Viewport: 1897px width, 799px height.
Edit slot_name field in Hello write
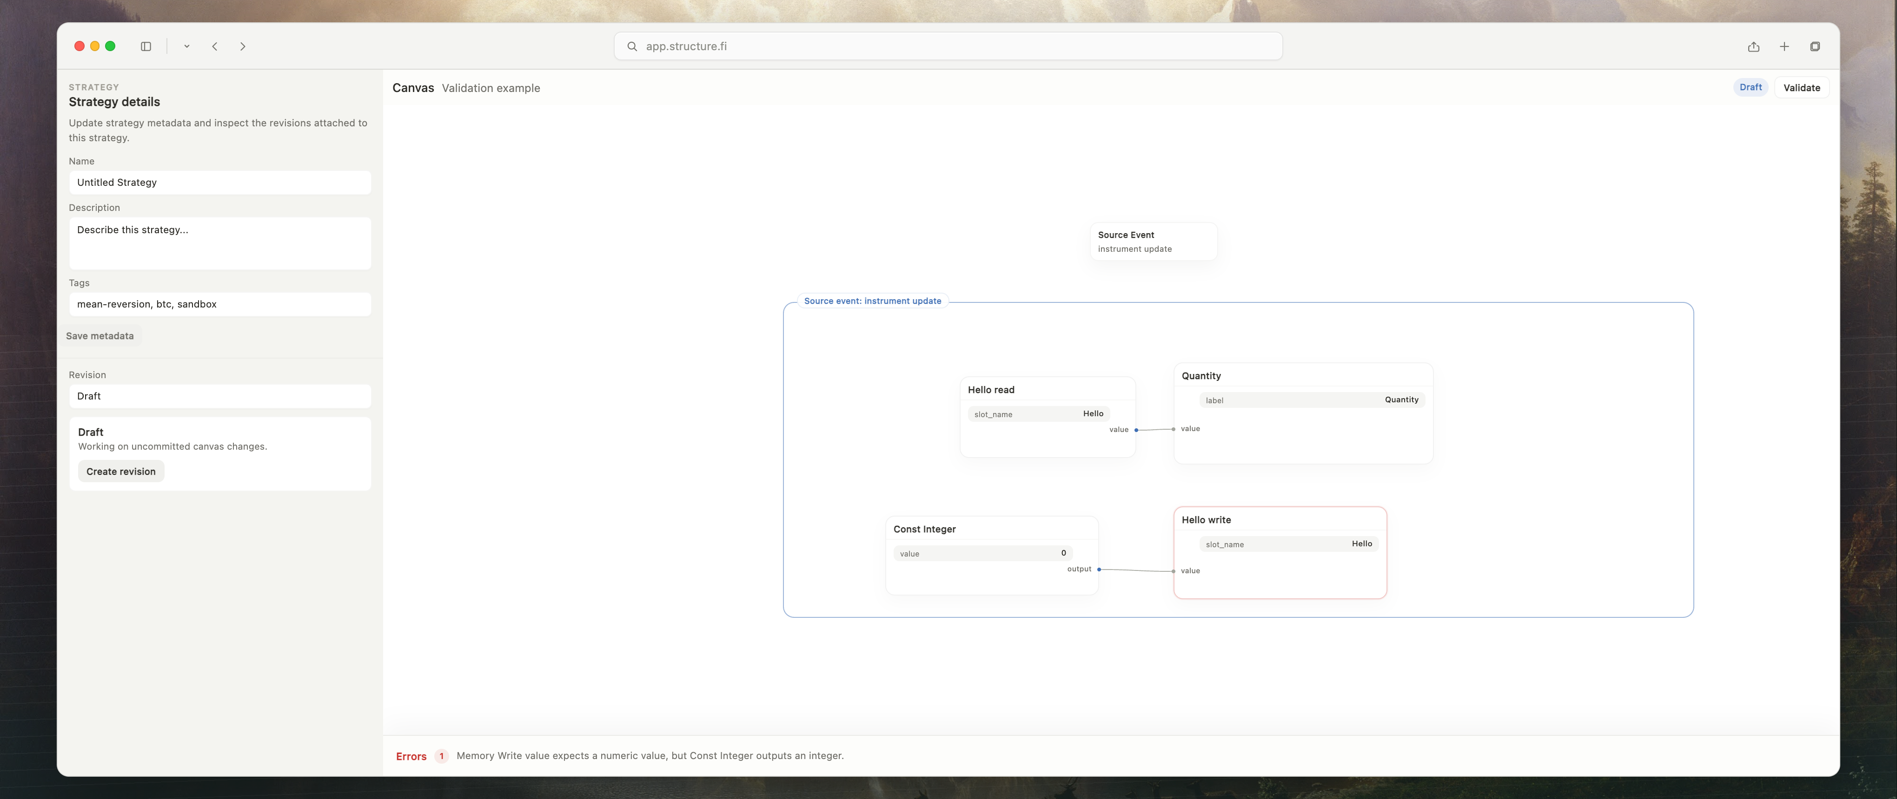1289,544
